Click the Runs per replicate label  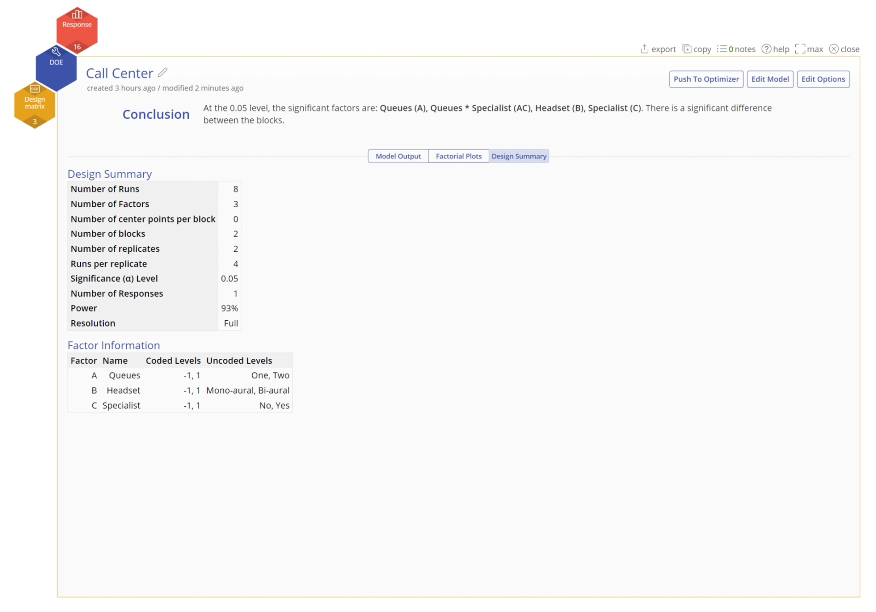(109, 264)
